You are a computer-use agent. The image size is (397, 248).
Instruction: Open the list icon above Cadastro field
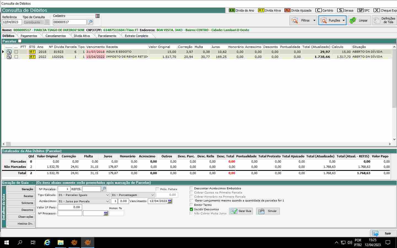[x=98, y=16]
